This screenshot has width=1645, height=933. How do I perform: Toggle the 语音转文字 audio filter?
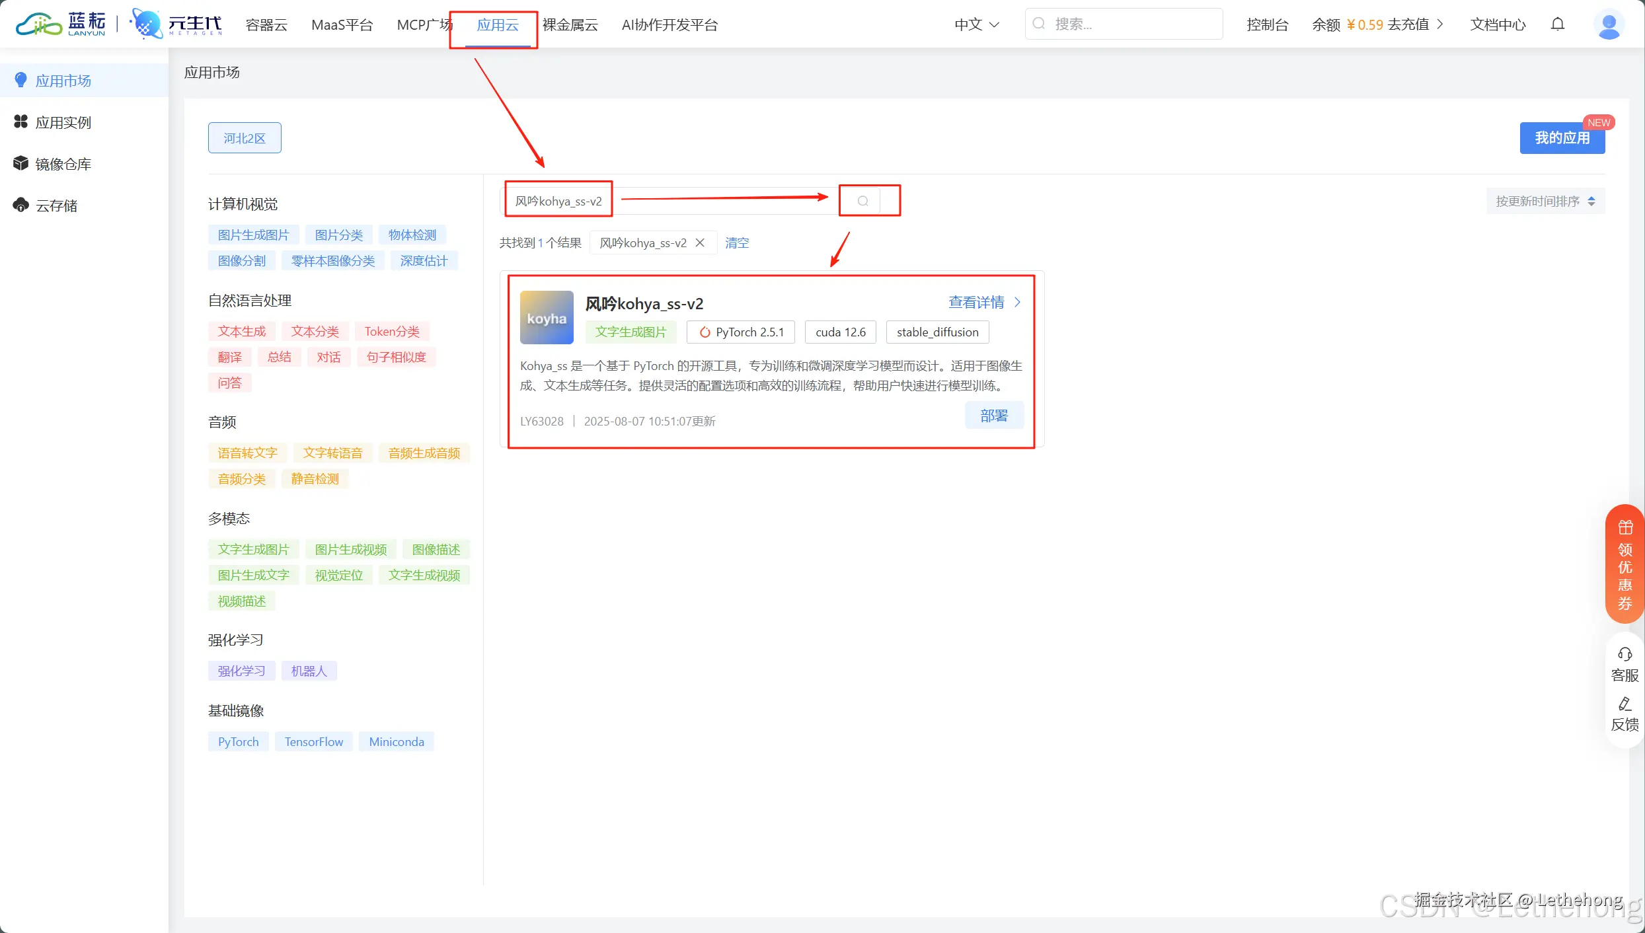[248, 453]
